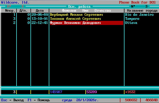Select the +1632 code field
This screenshot has width=159, height=103.
pos(130,92)
